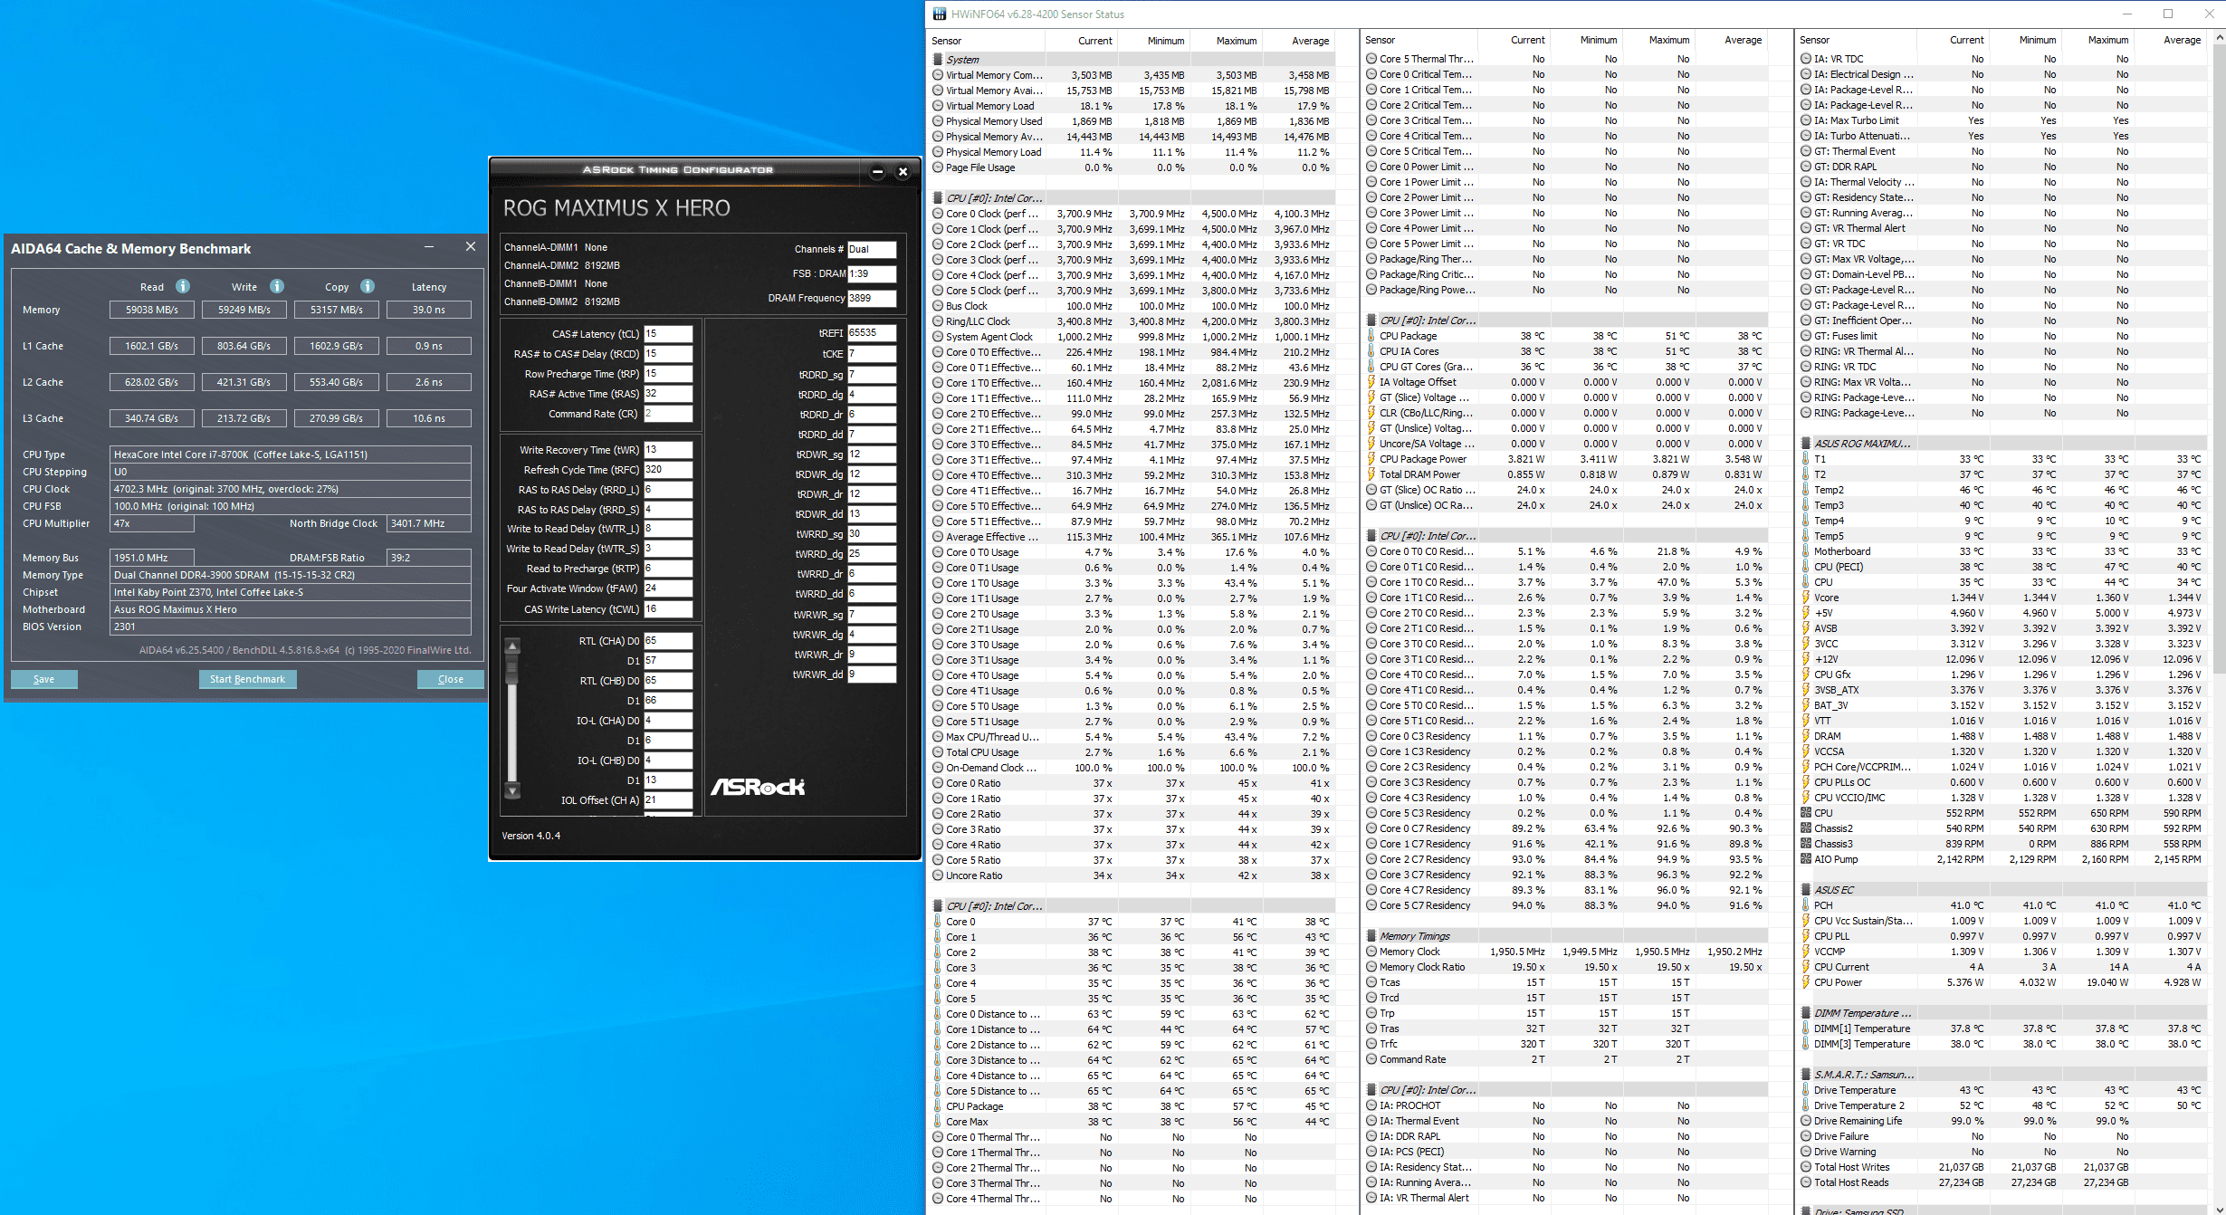Click the tREFI value field
Viewport: 2226px width, 1215px height.
point(872,333)
